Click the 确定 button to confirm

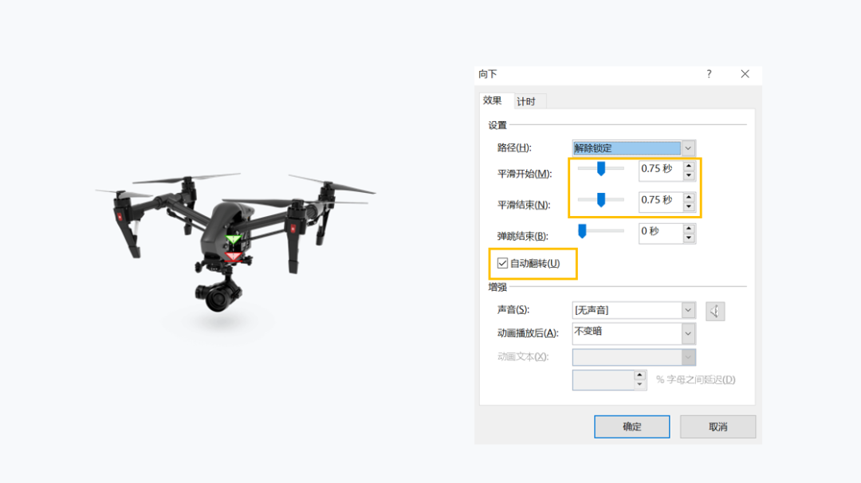coord(631,426)
